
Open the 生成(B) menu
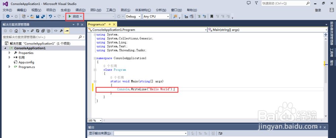click(x=66, y=10)
